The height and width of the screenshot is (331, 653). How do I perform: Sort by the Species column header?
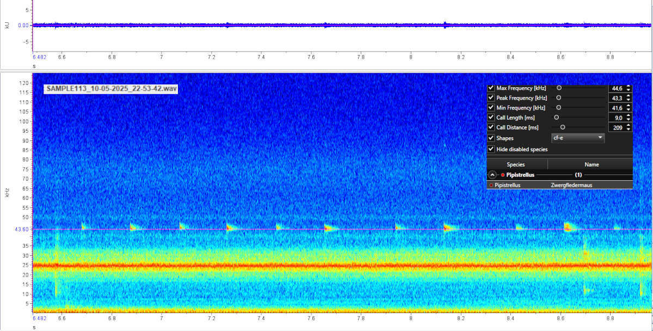[x=516, y=164]
